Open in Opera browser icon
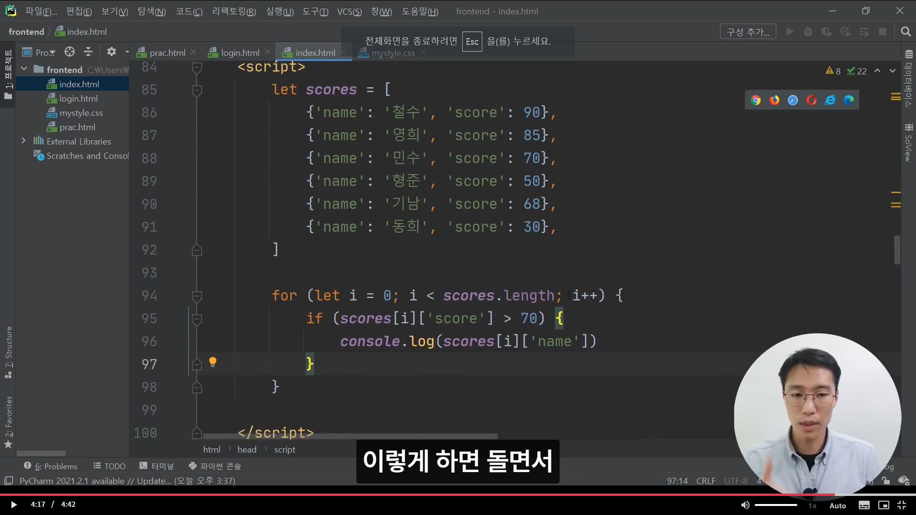916x515 pixels. click(812, 100)
